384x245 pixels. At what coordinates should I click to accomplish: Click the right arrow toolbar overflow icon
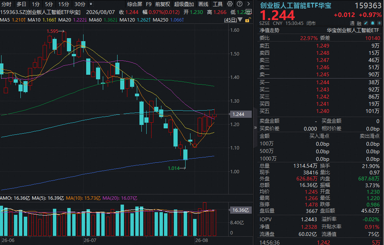click(249, 4)
